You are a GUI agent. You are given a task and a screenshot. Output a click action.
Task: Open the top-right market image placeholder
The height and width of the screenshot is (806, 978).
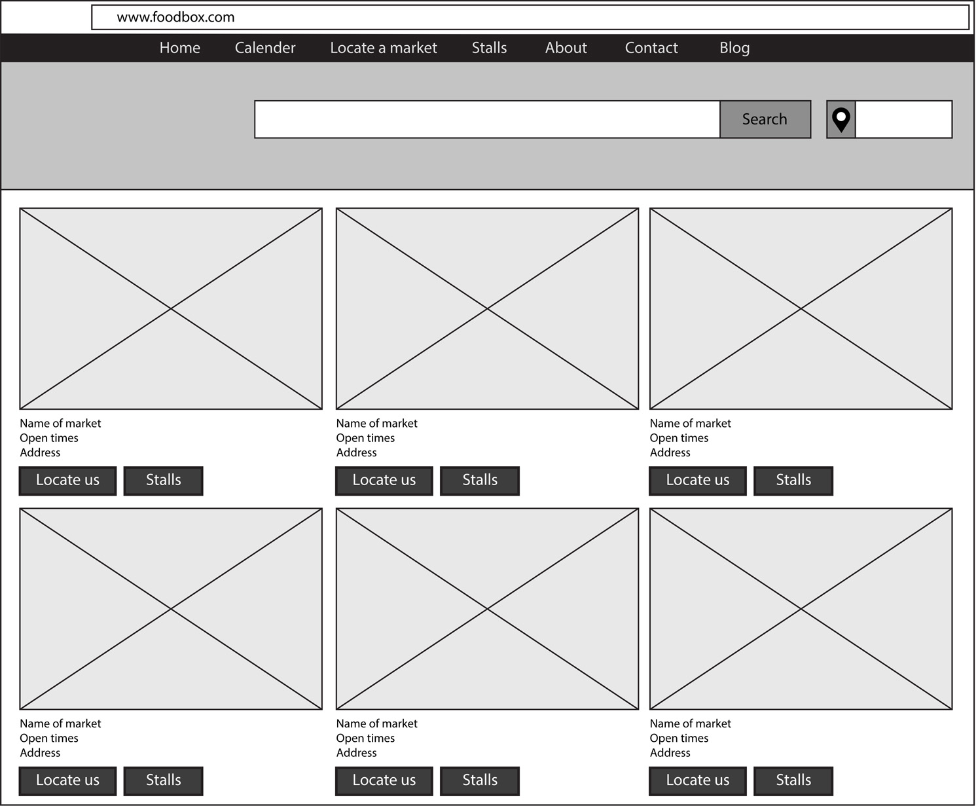click(x=801, y=308)
